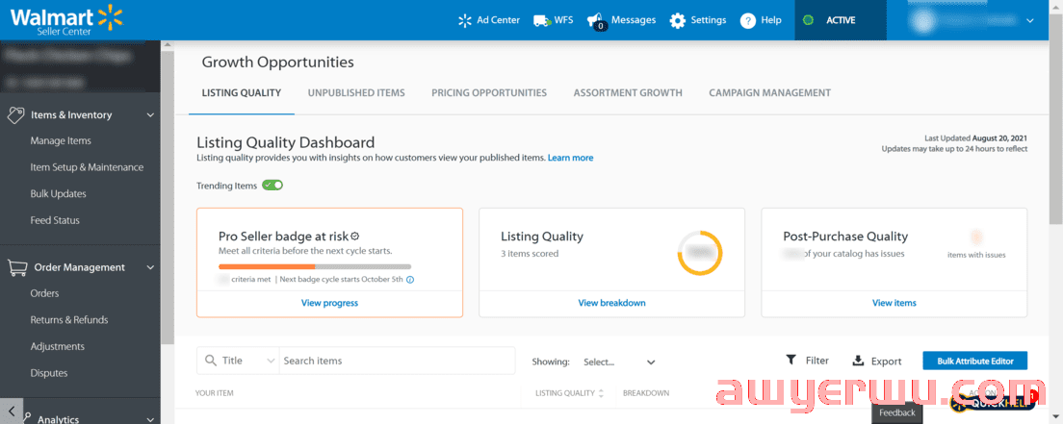Open Item Setup & Maintenance
This screenshot has width=1063, height=424.
pyautogui.click(x=87, y=167)
